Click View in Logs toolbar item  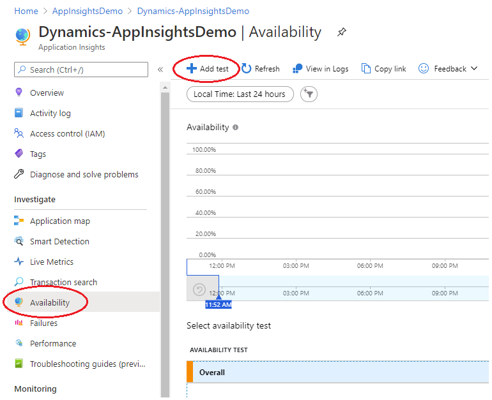321,69
